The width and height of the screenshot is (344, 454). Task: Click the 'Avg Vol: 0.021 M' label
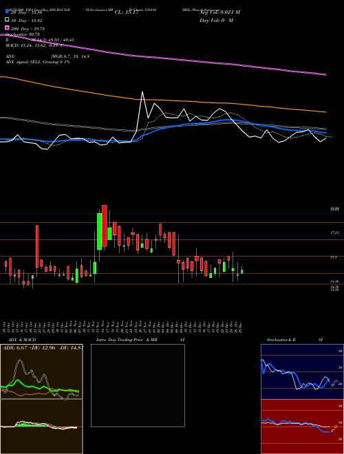tap(219, 12)
